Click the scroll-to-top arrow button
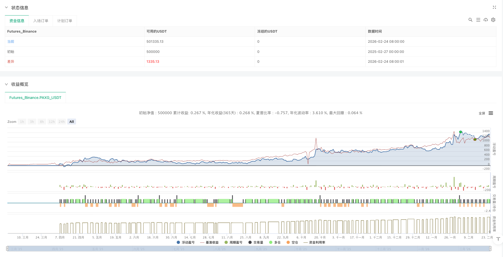 tap(498, 239)
